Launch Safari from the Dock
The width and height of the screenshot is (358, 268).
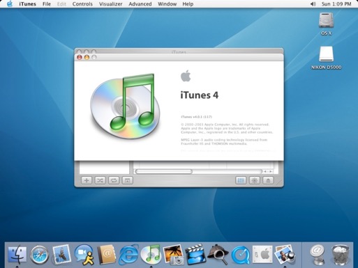(x=39, y=255)
